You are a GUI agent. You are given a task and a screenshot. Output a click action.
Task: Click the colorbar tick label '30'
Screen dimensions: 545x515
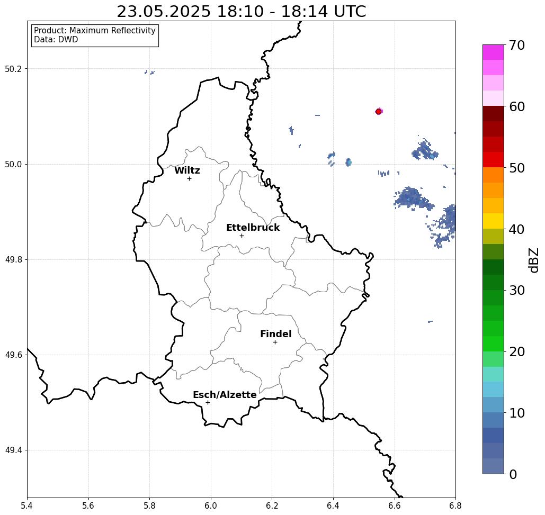pyautogui.click(x=517, y=290)
